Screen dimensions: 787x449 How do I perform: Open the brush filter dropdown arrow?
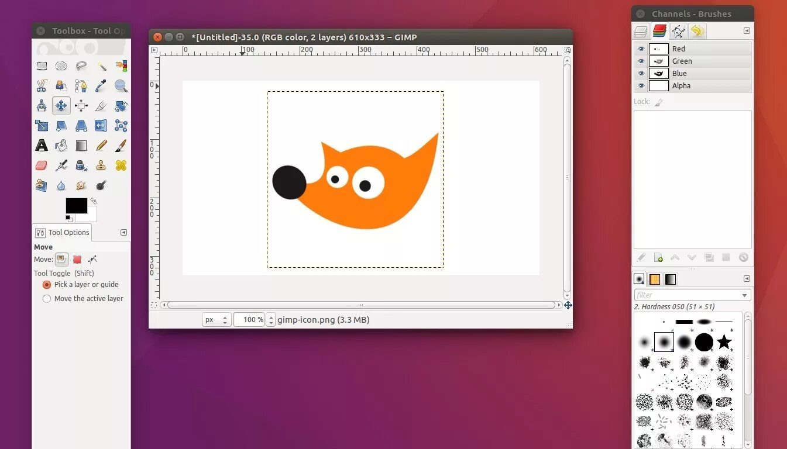pyautogui.click(x=744, y=295)
